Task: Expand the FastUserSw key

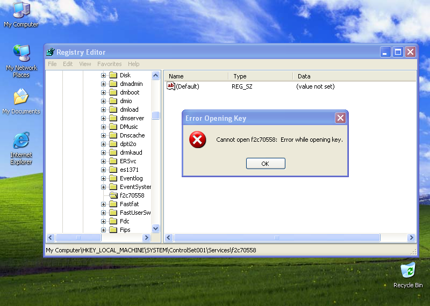Action: (x=103, y=213)
